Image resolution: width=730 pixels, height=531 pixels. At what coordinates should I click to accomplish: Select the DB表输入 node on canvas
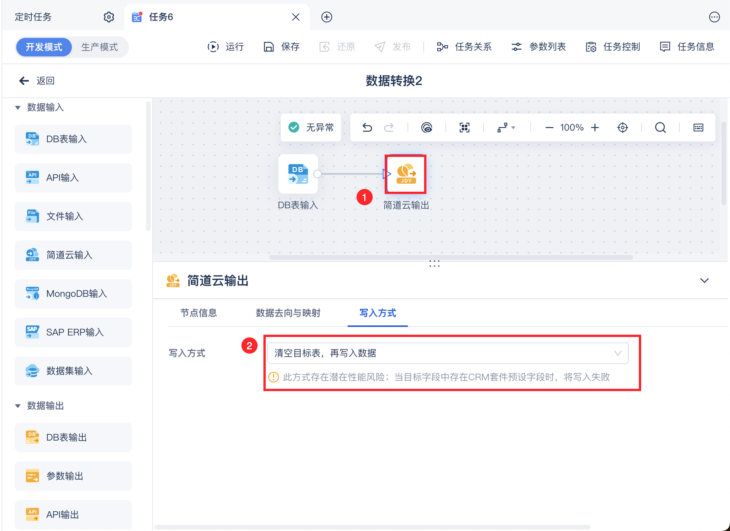298,174
